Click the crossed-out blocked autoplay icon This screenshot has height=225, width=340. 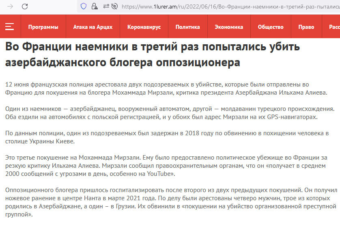point(114,6)
